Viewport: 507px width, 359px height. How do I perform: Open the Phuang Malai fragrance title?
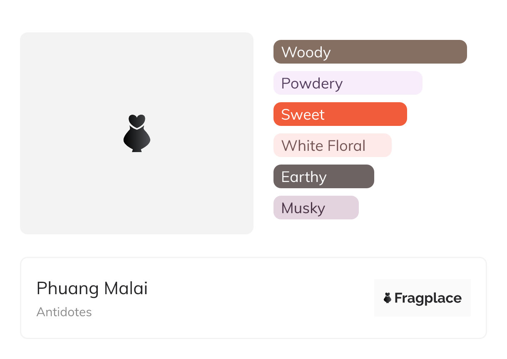point(92,288)
